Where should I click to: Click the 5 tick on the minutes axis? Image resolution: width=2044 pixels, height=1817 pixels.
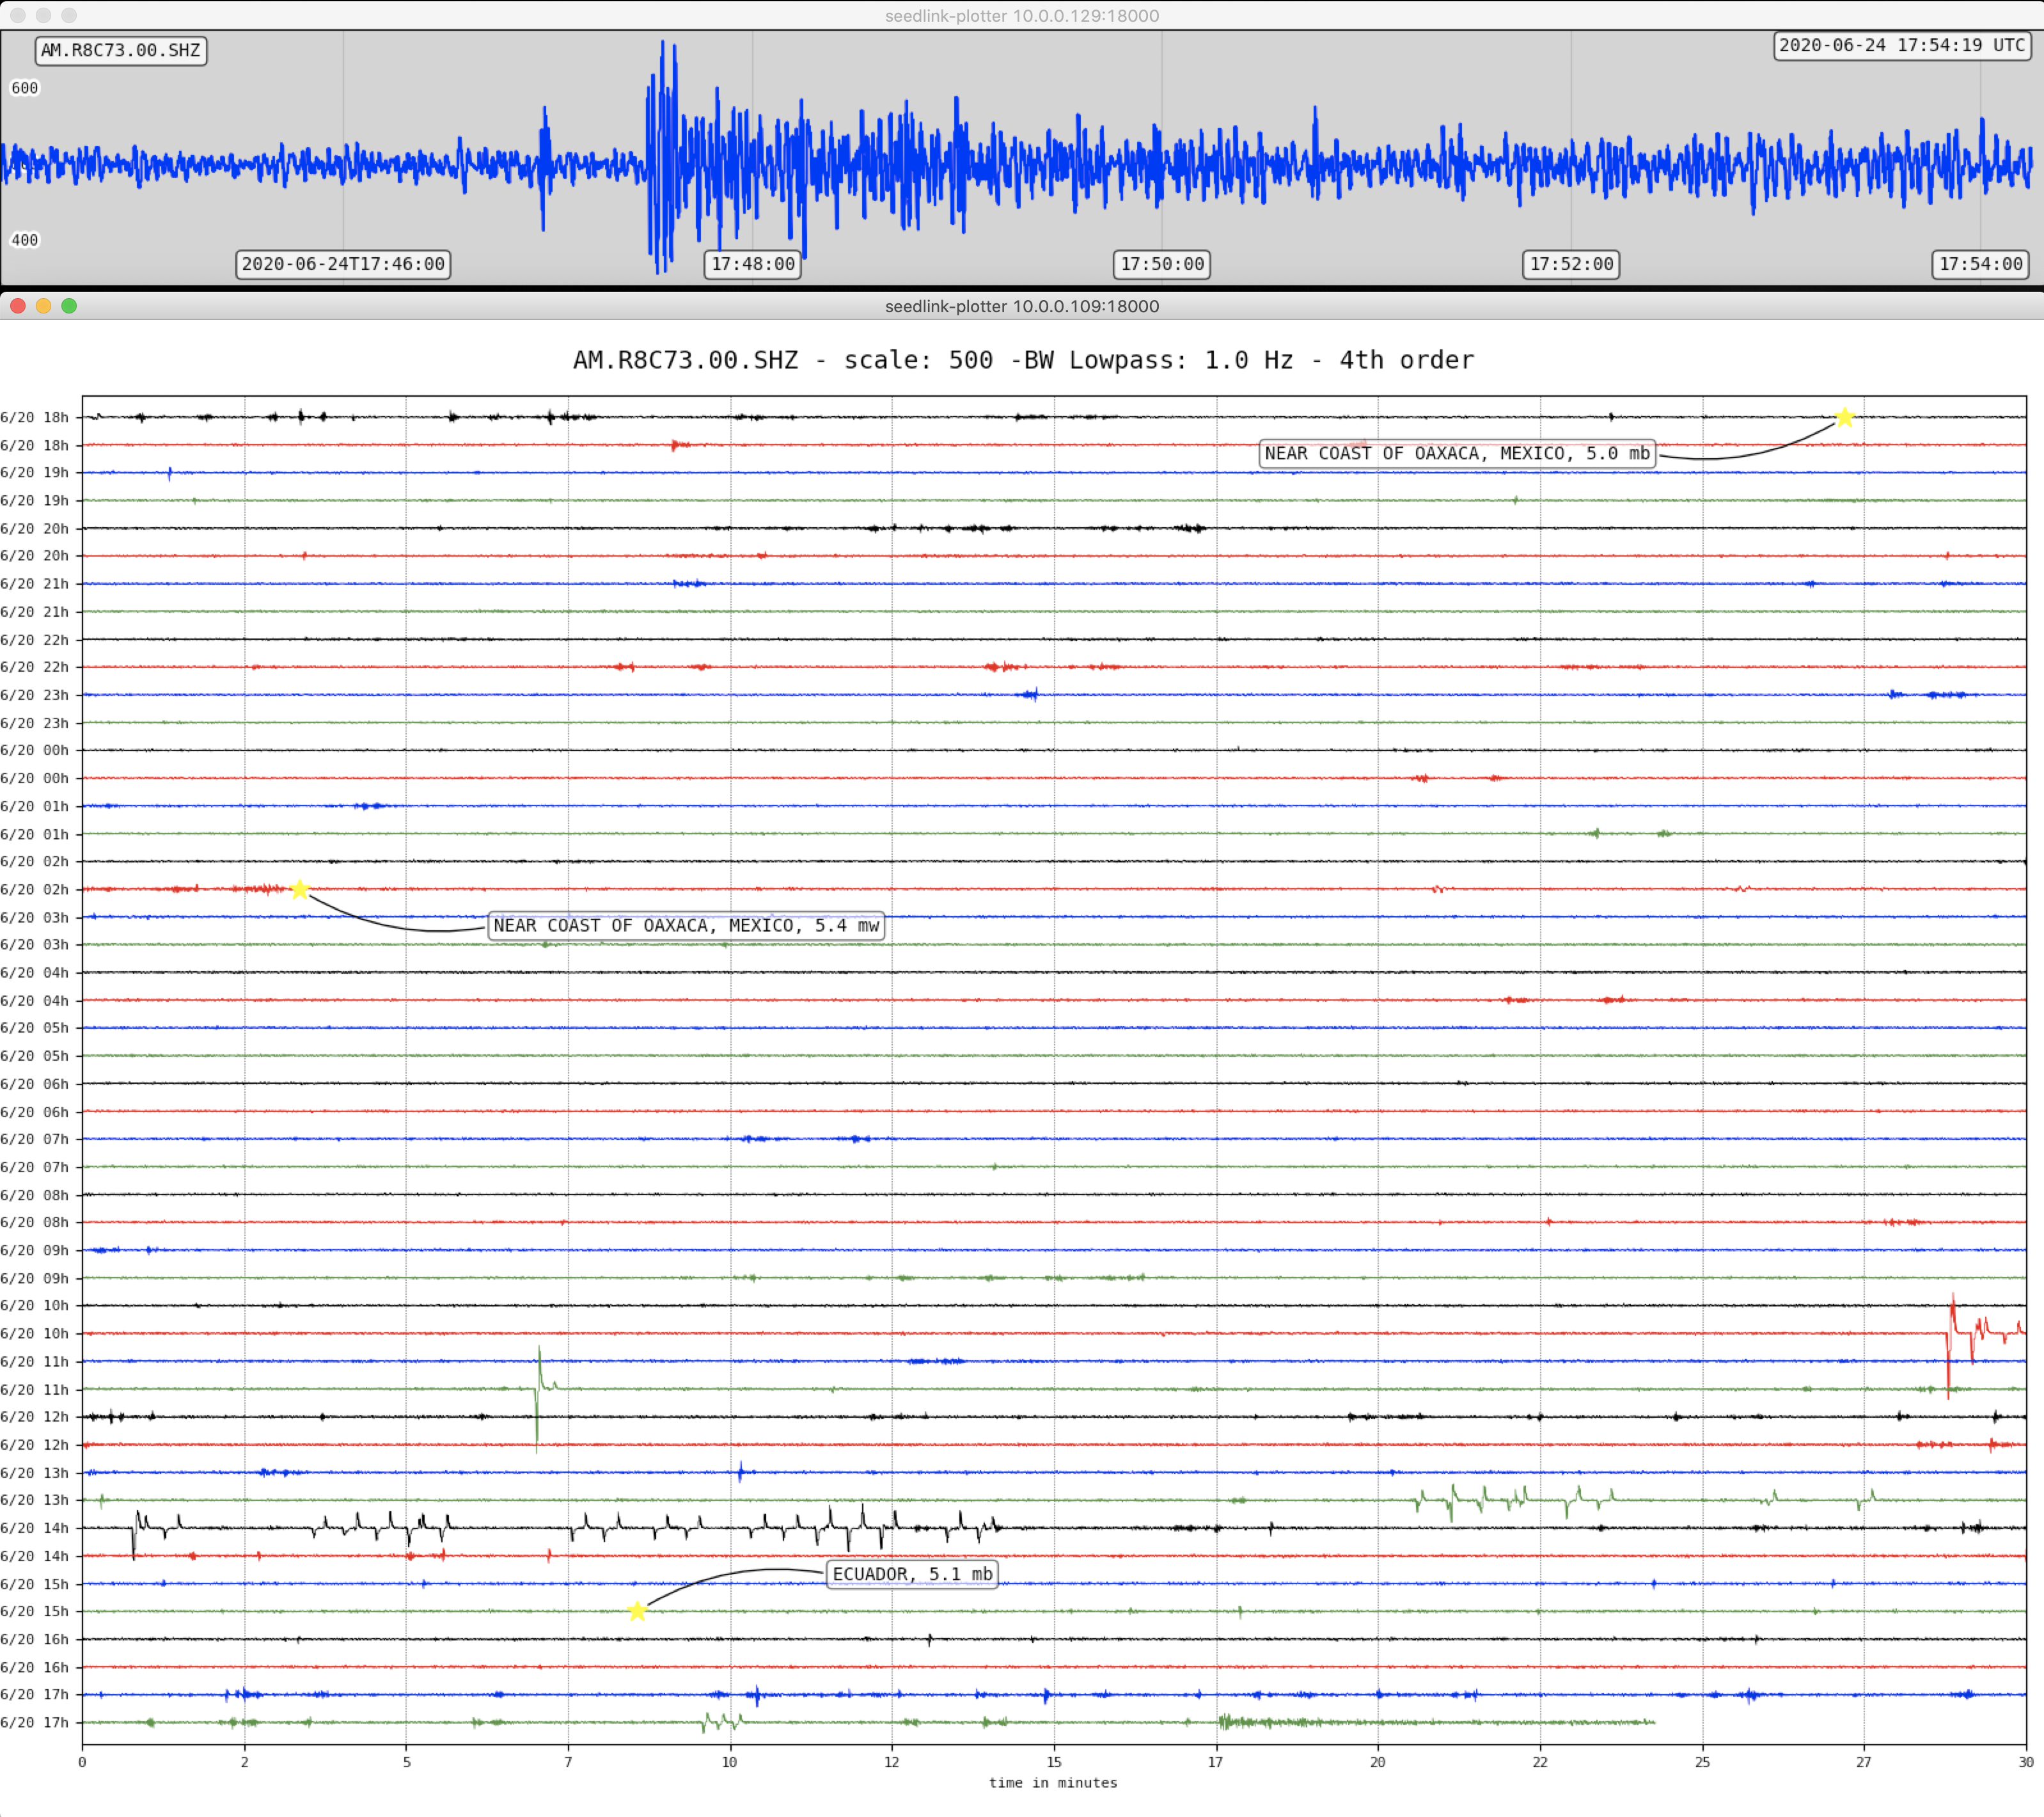click(x=406, y=1762)
